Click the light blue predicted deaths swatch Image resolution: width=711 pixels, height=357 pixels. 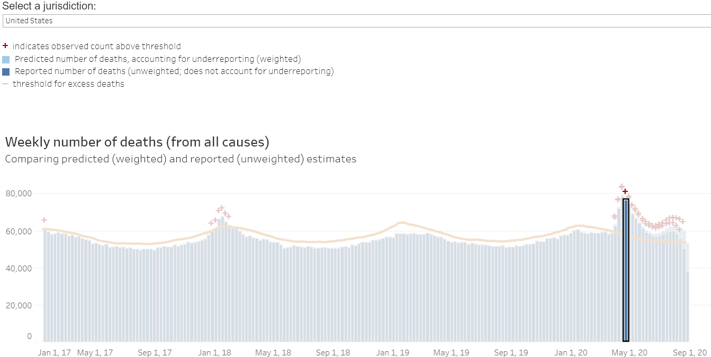(6, 59)
